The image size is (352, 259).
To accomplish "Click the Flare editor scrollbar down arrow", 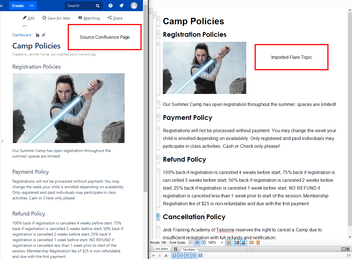I will click(x=350, y=237).
